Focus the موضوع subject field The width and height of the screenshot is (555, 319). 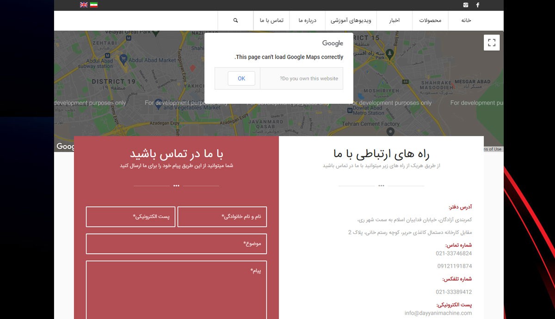176,244
